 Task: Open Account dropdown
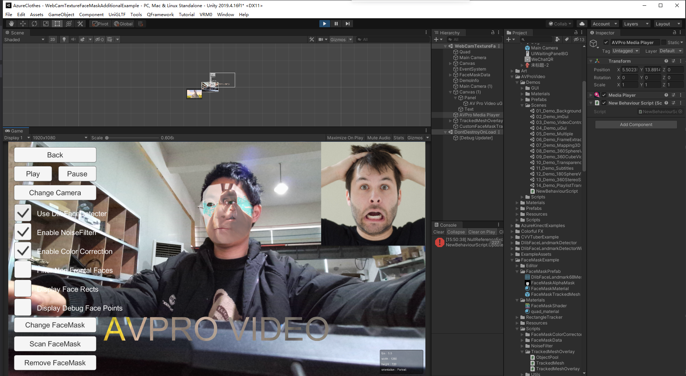click(605, 24)
